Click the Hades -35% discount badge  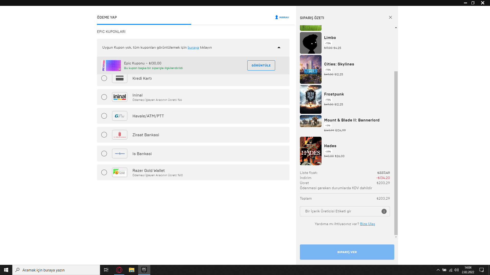[x=328, y=152]
